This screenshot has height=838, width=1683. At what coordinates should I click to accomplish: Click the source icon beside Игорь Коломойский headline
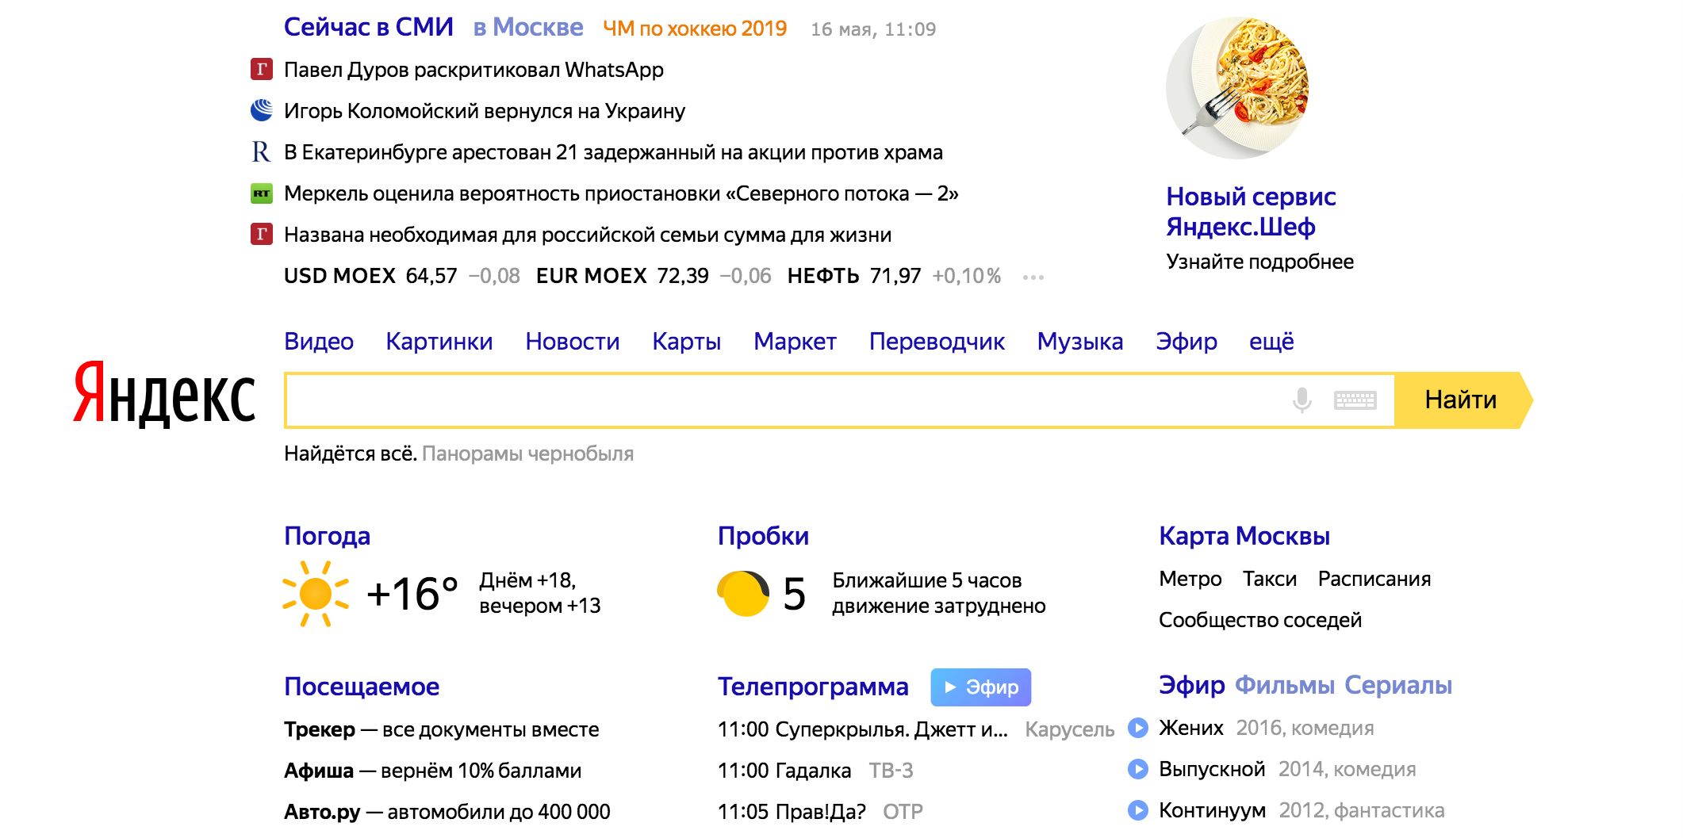[x=262, y=111]
